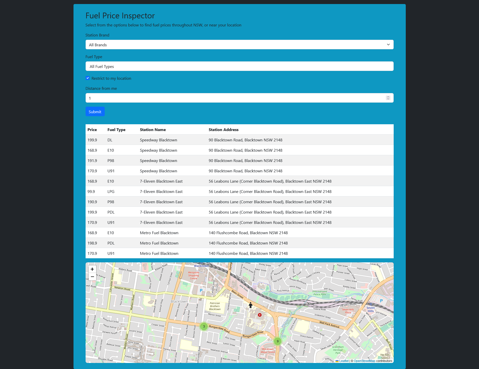Zoom out the map with minus button
This screenshot has width=479, height=369.
pyautogui.click(x=92, y=277)
